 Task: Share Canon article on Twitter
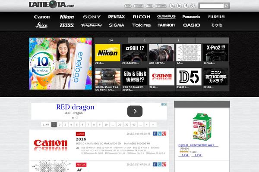pos(159,134)
